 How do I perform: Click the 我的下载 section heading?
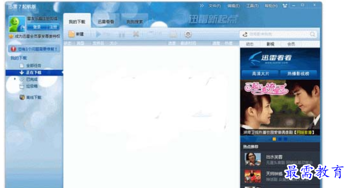click(x=18, y=58)
